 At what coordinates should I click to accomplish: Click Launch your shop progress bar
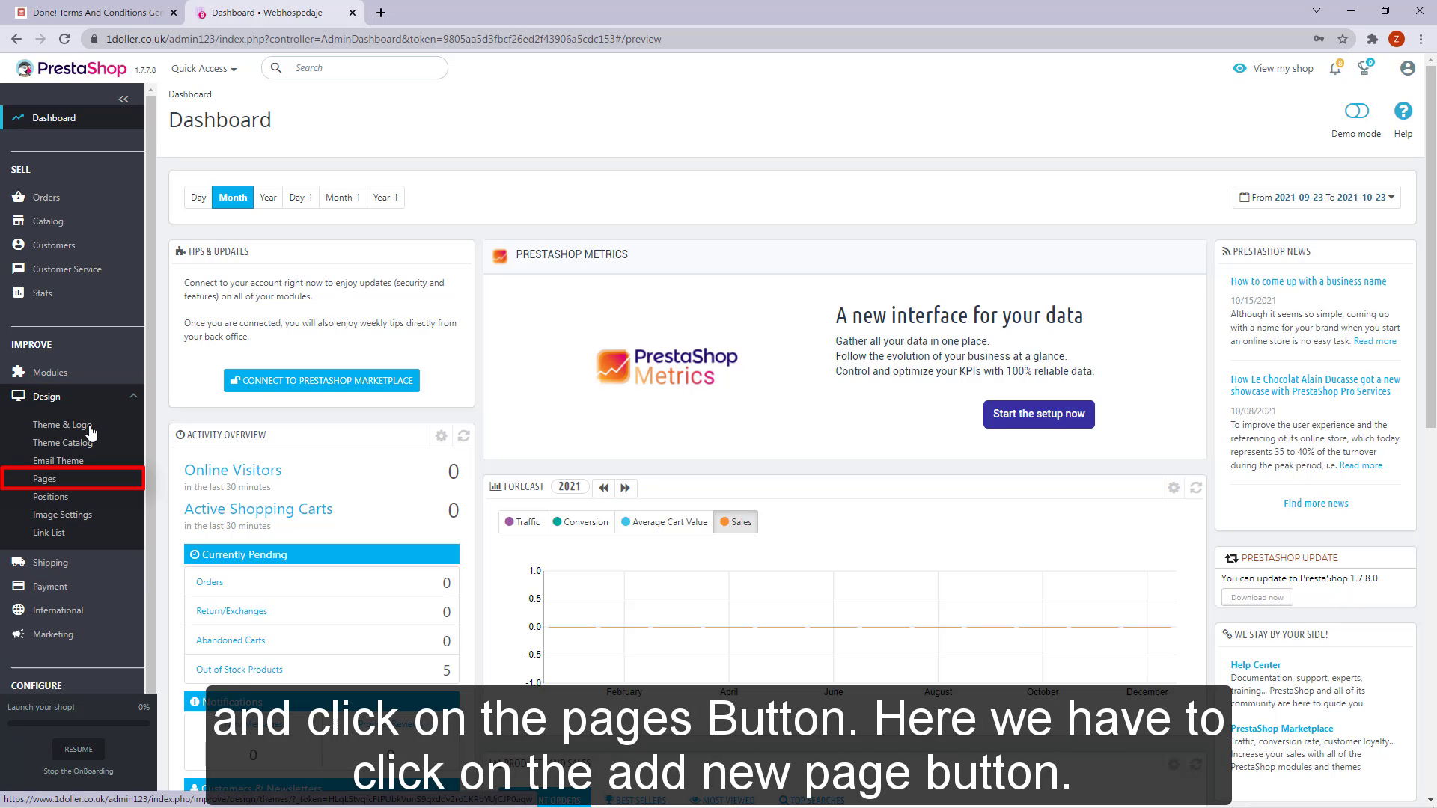click(79, 723)
